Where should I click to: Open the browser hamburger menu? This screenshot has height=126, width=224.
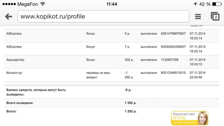(x=198, y=17)
